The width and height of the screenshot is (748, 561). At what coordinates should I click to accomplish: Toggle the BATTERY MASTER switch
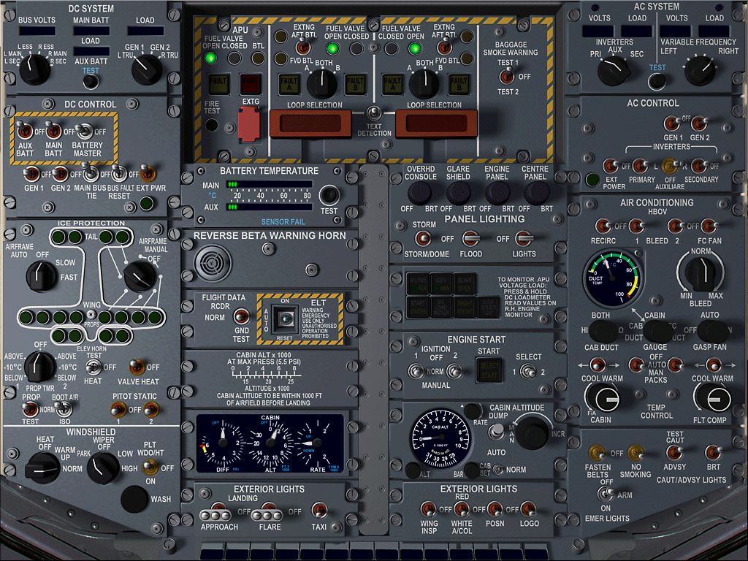[x=87, y=131]
